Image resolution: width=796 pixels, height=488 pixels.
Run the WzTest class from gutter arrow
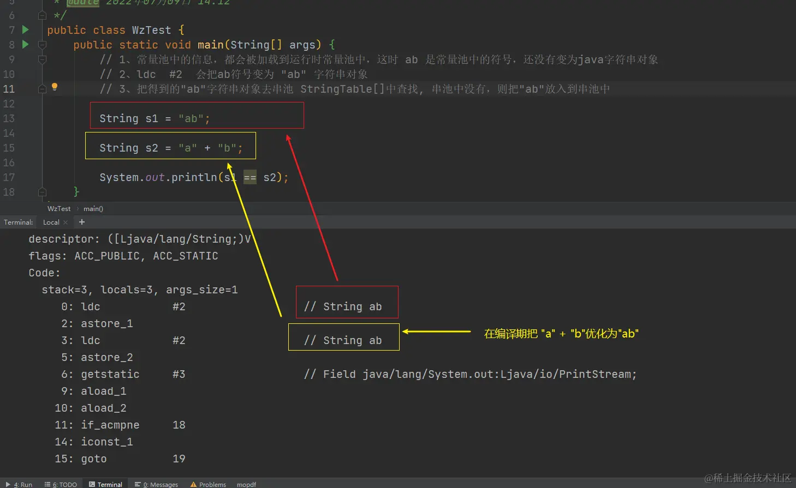tap(26, 29)
